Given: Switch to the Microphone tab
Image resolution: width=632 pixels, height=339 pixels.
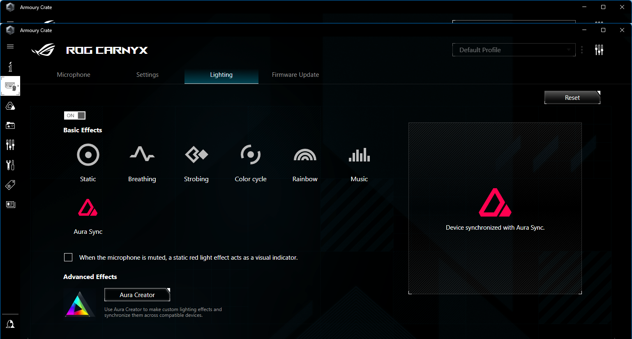Looking at the screenshot, I should (74, 75).
